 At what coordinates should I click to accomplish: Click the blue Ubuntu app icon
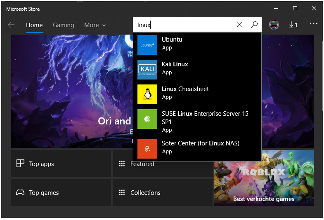147,45
